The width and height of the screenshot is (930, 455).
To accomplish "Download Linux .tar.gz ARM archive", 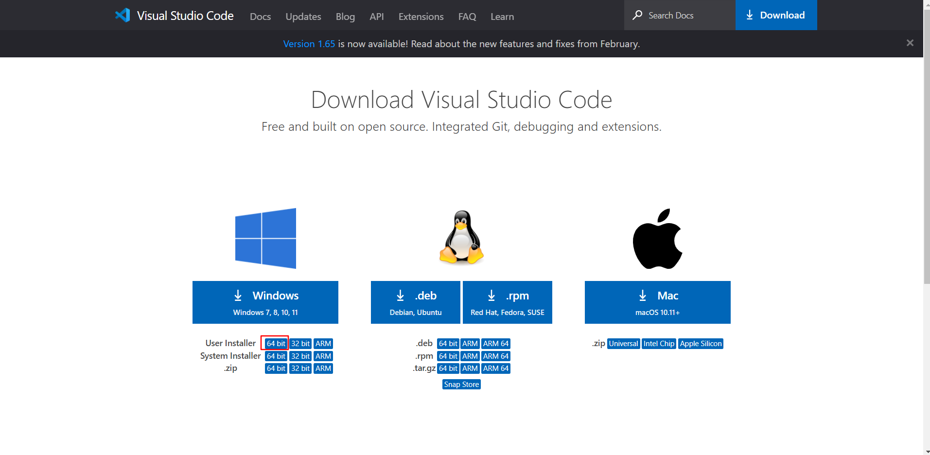I will point(470,368).
